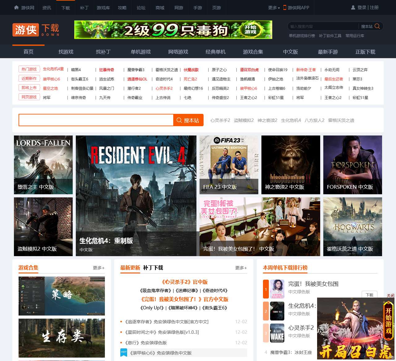The image size is (396, 361).
Task: Click the rank 1 badge in download chart
Action: (266, 289)
